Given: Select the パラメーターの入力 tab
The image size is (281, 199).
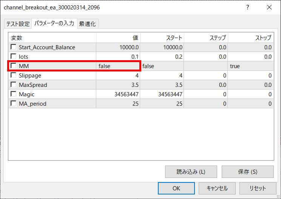Looking at the screenshot, I should [x=54, y=23].
